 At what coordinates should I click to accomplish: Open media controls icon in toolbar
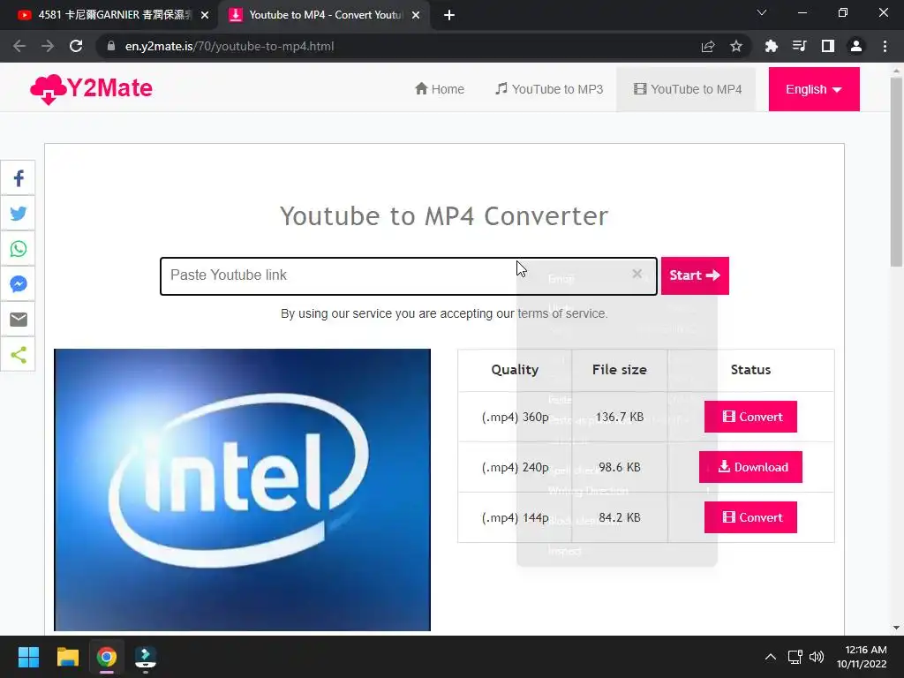click(x=799, y=46)
